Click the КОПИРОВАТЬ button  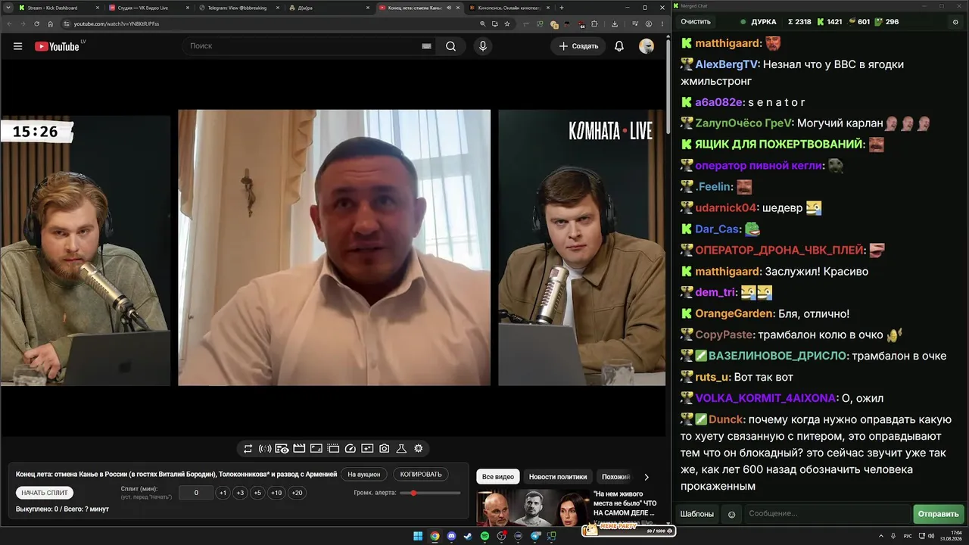(x=421, y=475)
